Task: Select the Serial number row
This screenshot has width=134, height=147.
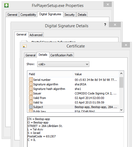Action: coord(73,80)
